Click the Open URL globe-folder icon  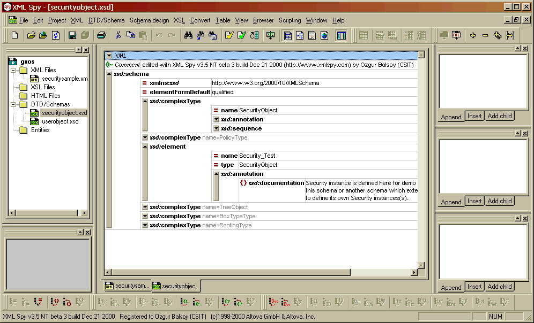point(43,35)
